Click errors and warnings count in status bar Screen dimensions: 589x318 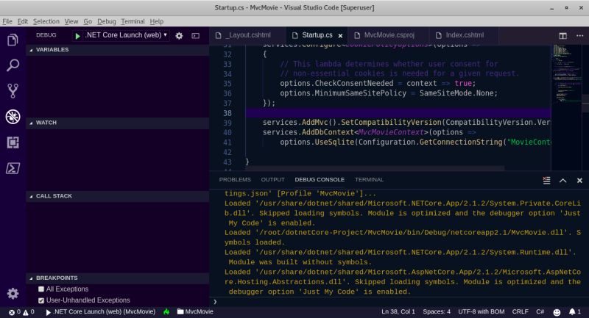[21, 311]
